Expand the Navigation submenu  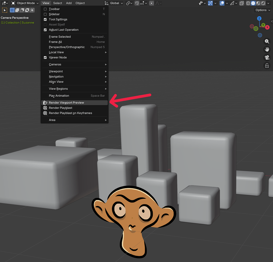75,77
